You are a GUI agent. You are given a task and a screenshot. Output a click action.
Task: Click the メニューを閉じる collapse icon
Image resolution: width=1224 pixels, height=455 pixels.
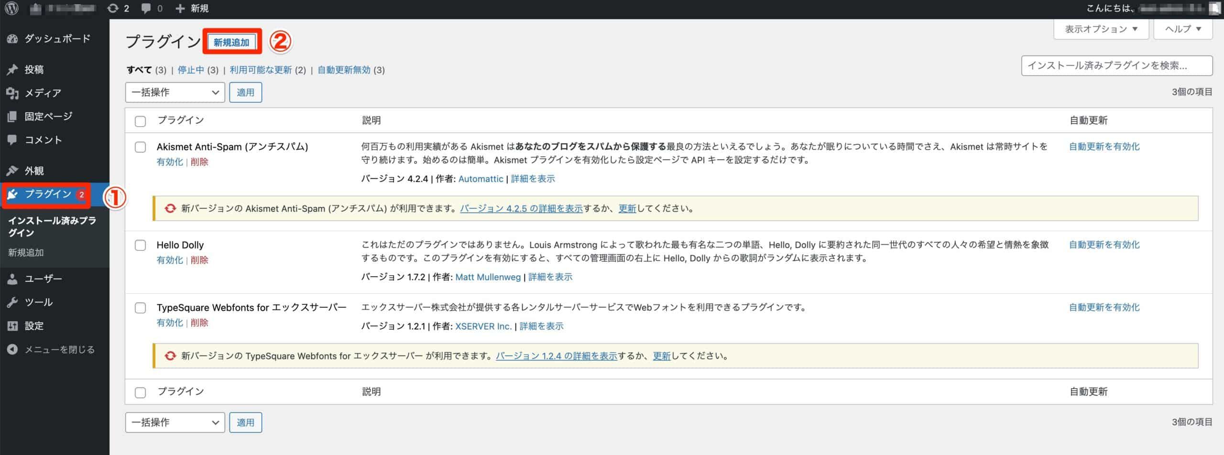coord(12,349)
